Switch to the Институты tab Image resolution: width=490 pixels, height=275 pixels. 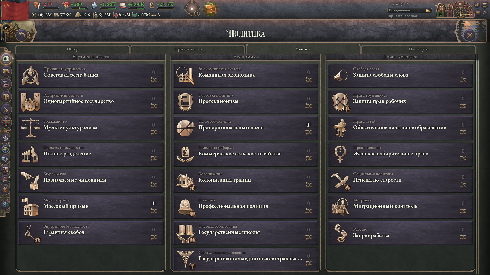click(x=419, y=49)
